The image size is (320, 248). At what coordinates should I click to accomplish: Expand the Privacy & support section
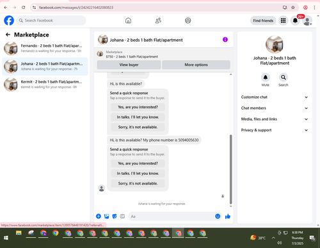coord(275,130)
